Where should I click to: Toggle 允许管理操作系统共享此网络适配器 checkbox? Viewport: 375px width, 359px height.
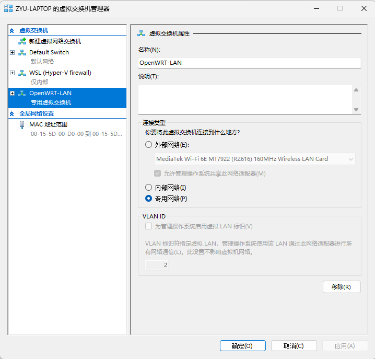[157, 173]
